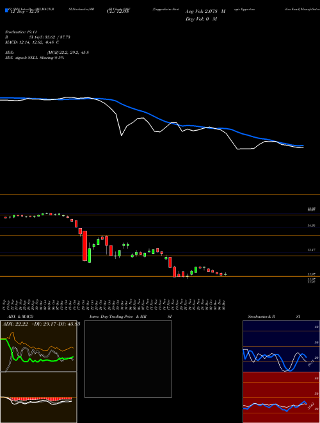Image resolution: width=320 pixels, height=423 pixels.
Task: Click the 'Stochastics & R' panel title
Action: point(261,317)
